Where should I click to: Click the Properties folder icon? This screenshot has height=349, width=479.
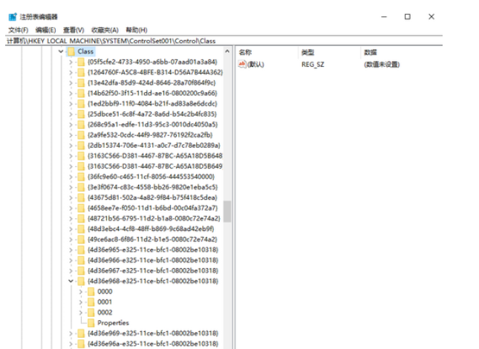[91, 323]
